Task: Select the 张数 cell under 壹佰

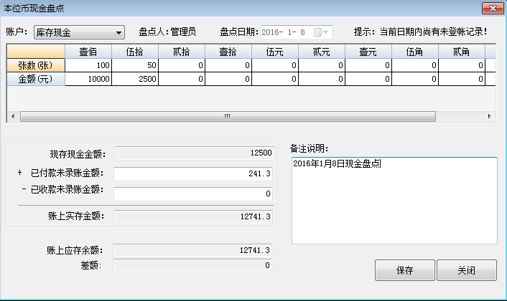Action: [x=88, y=65]
